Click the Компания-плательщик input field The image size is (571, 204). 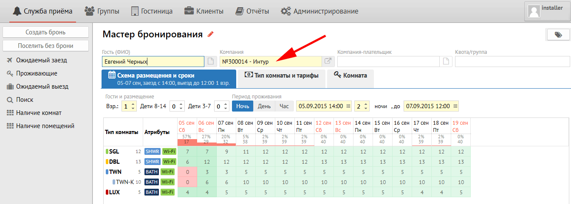click(388, 61)
